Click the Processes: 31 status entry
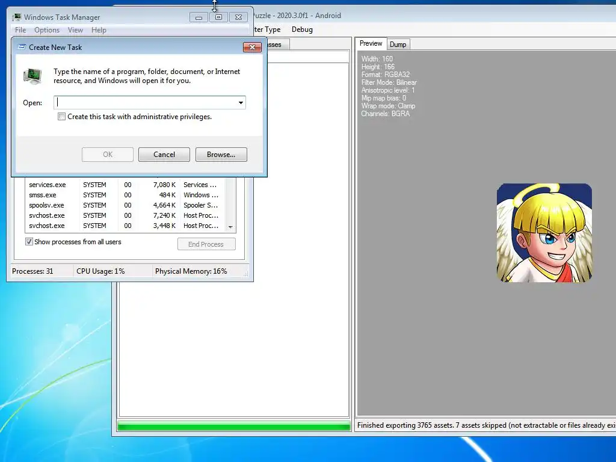616x462 pixels. [x=32, y=271]
